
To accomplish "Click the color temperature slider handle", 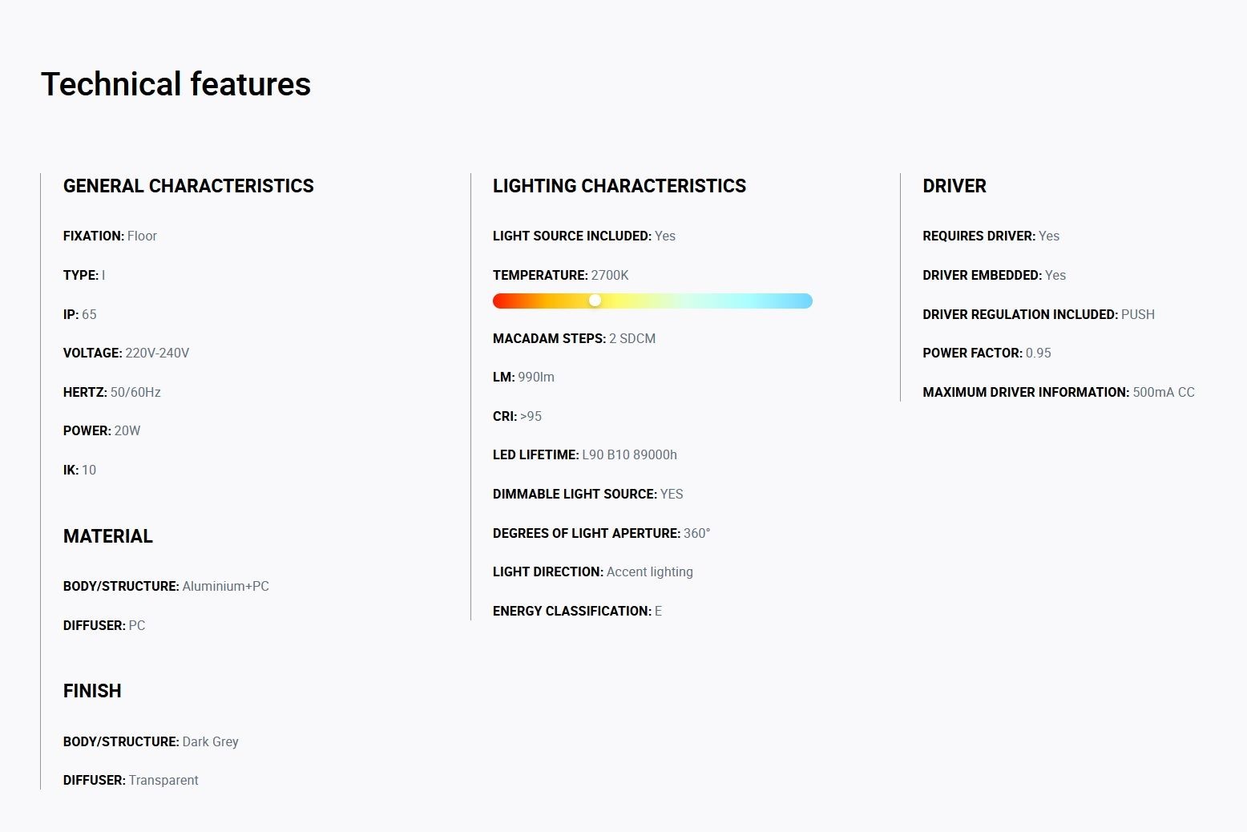I will [595, 301].
